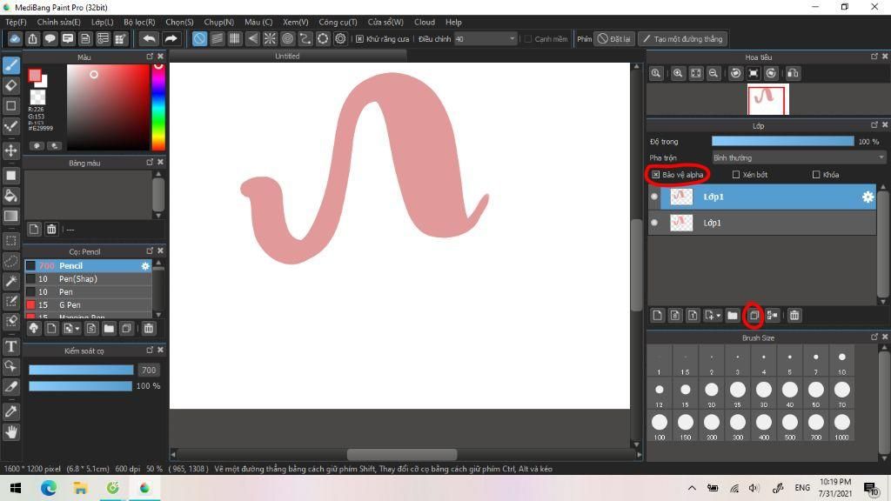The height and width of the screenshot is (501, 891).
Task: Select the Eyedropper tool
Action: pyautogui.click(x=10, y=411)
